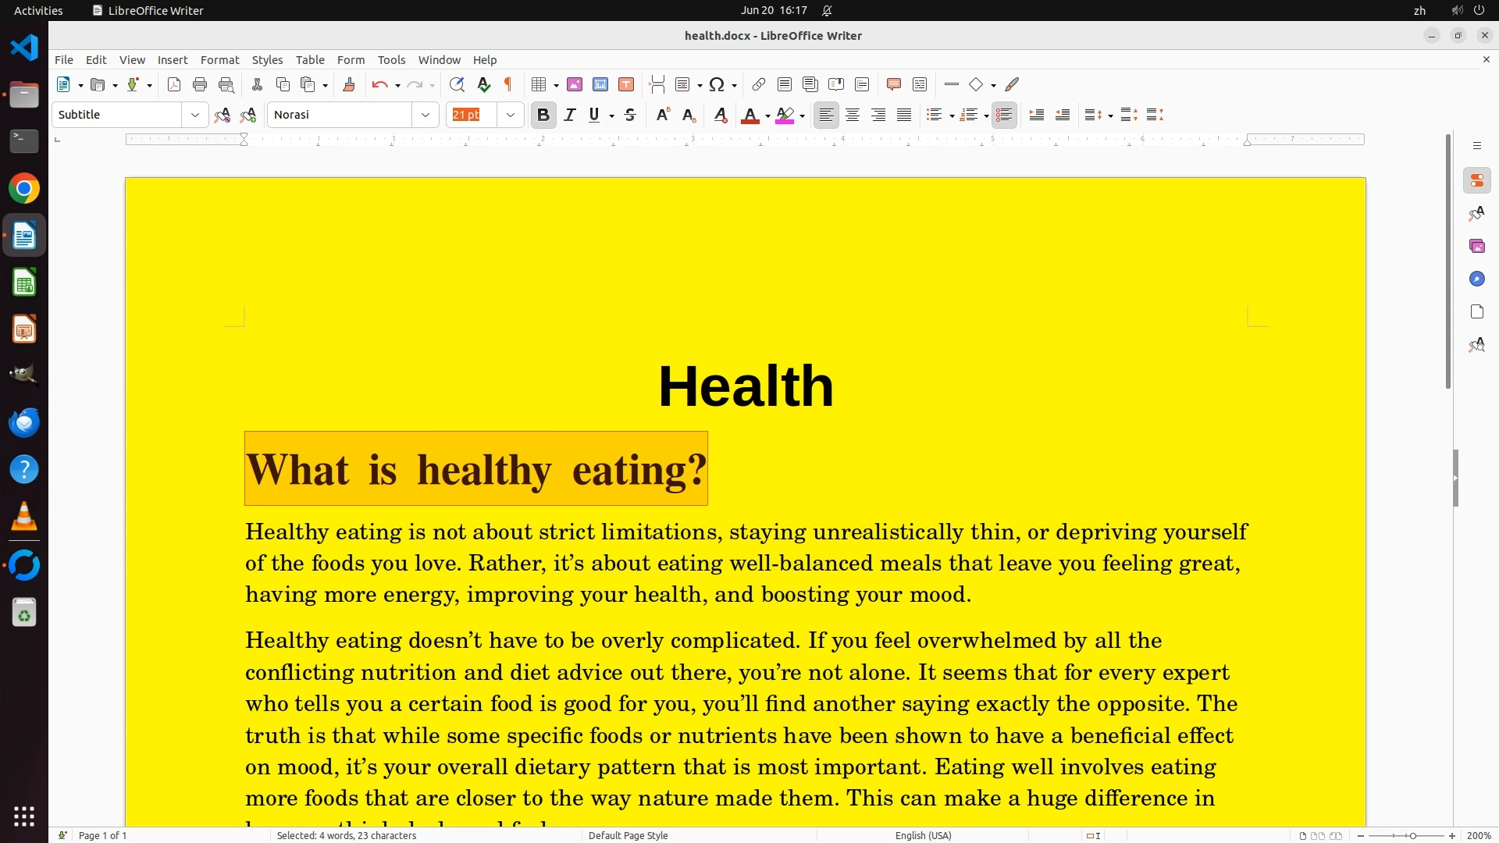Viewport: 1499px width, 843px height.
Task: Click the Insert Hyperlink icon
Action: [x=758, y=84]
